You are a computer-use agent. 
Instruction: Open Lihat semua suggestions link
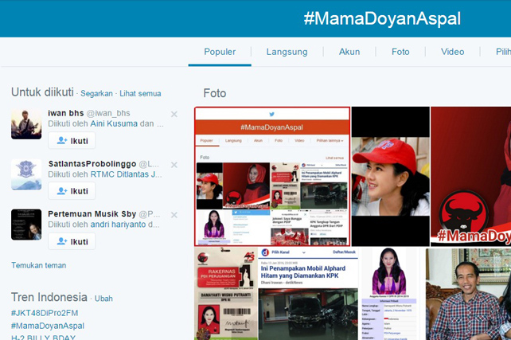140,93
